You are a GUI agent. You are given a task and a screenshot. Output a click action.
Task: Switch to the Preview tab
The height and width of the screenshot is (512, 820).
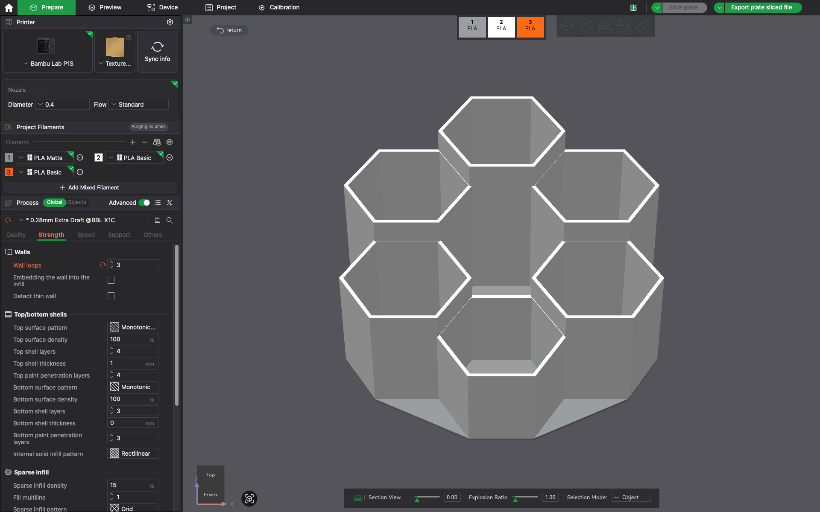click(x=105, y=8)
